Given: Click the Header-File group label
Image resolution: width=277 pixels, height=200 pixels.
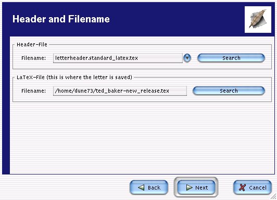Looking at the screenshot, I should pos(32,44).
